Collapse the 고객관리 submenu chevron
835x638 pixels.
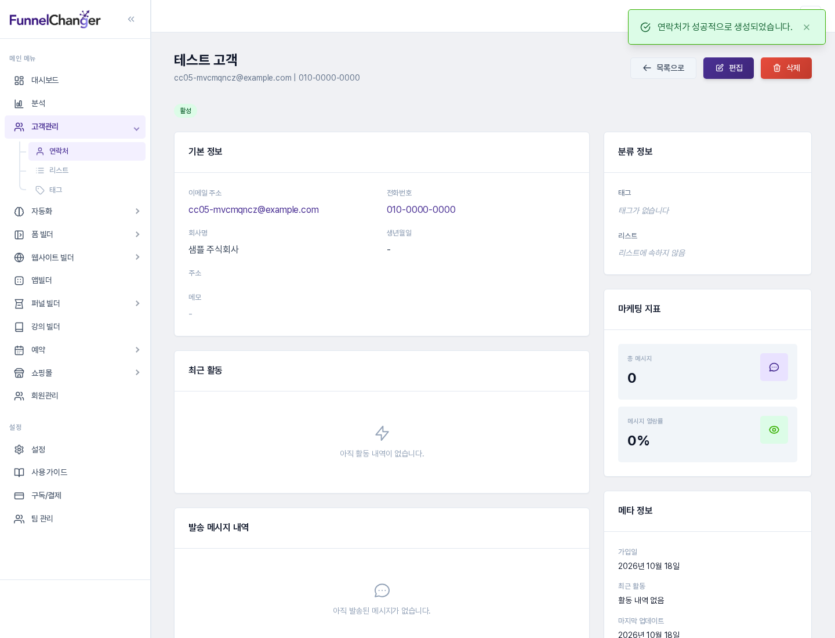pyautogui.click(x=137, y=129)
